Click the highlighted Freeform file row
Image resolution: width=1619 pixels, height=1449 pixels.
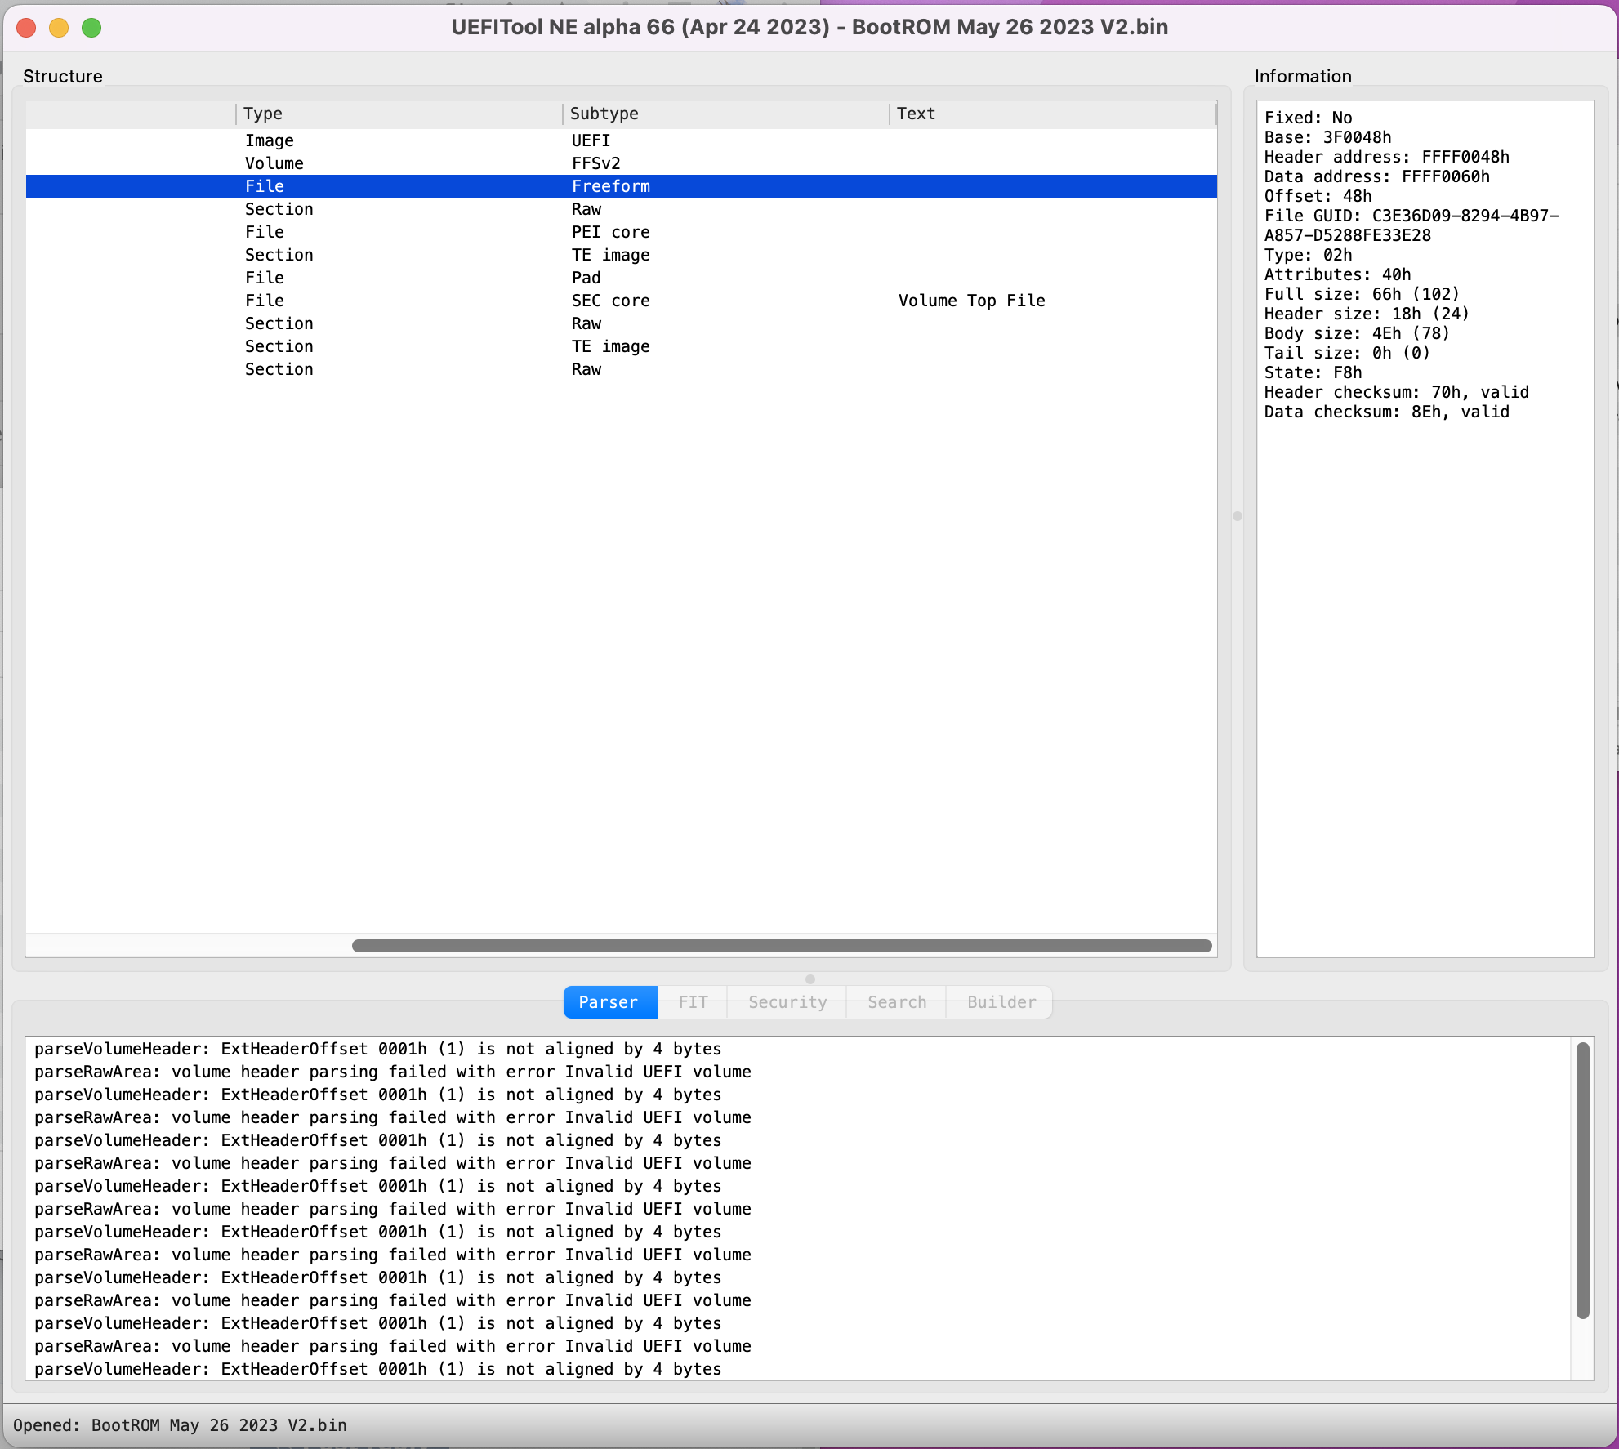pyautogui.click(x=610, y=186)
